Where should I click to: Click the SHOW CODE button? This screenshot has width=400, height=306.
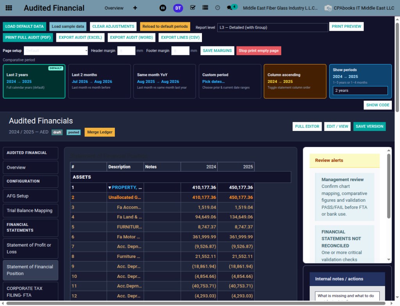pos(378,105)
